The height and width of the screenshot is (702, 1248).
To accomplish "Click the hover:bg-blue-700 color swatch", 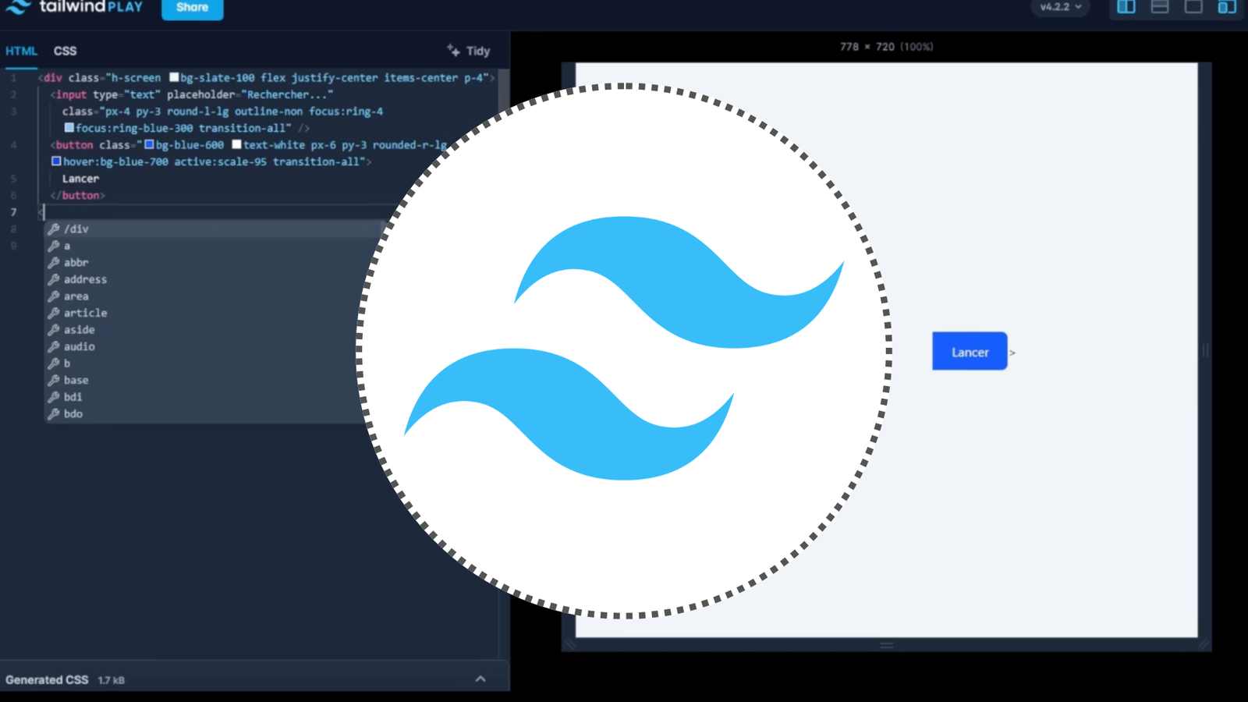I will point(56,161).
